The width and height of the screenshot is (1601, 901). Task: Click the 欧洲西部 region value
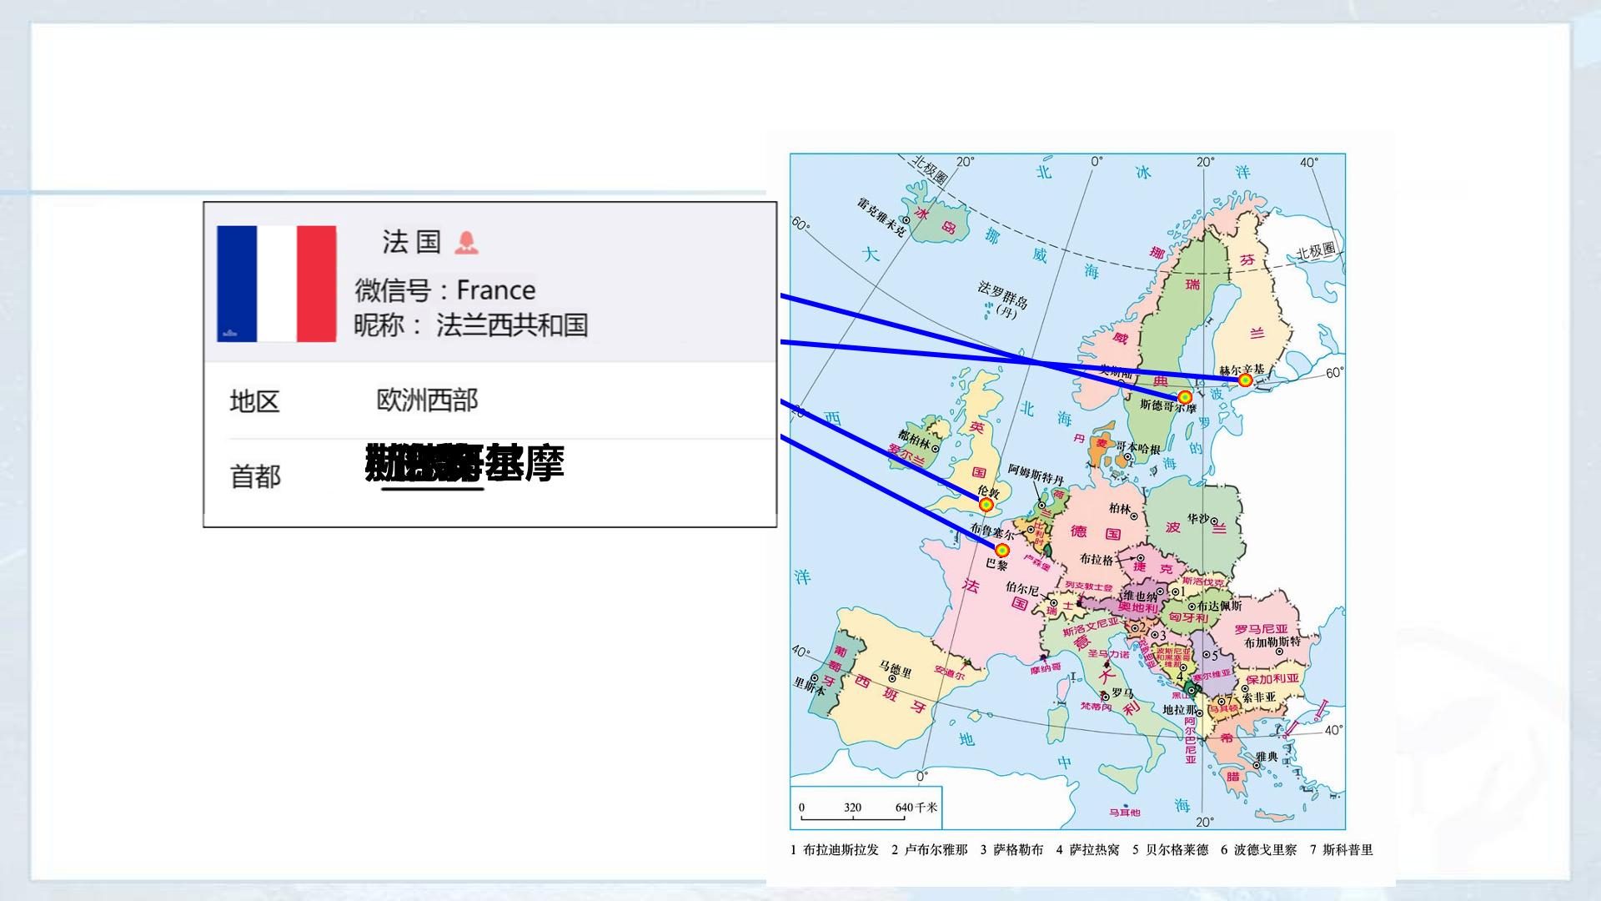click(427, 400)
